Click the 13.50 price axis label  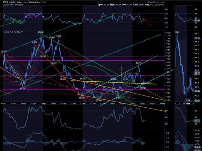168,89
